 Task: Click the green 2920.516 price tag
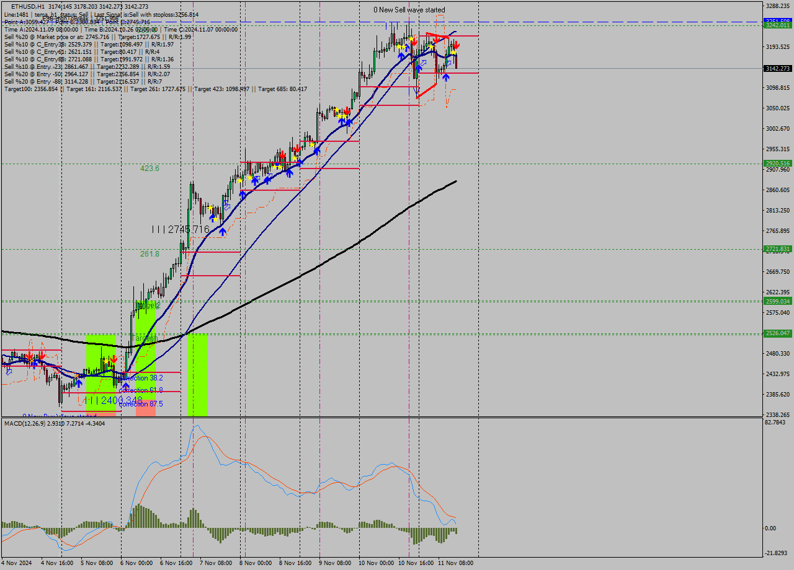(777, 164)
